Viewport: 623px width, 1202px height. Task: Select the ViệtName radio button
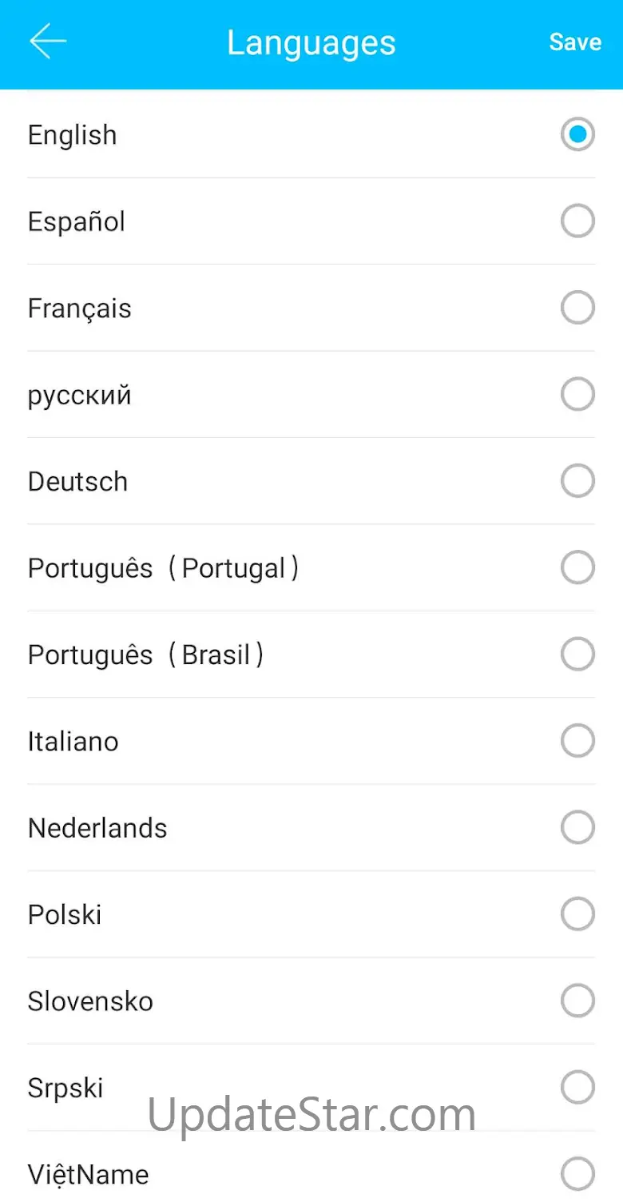pos(577,1174)
